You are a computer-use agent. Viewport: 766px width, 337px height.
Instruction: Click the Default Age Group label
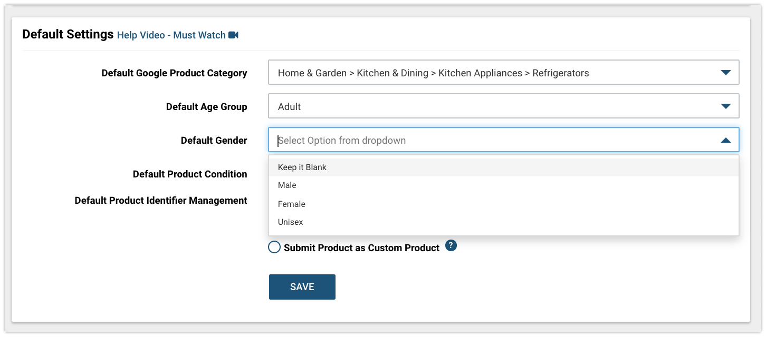(x=207, y=107)
